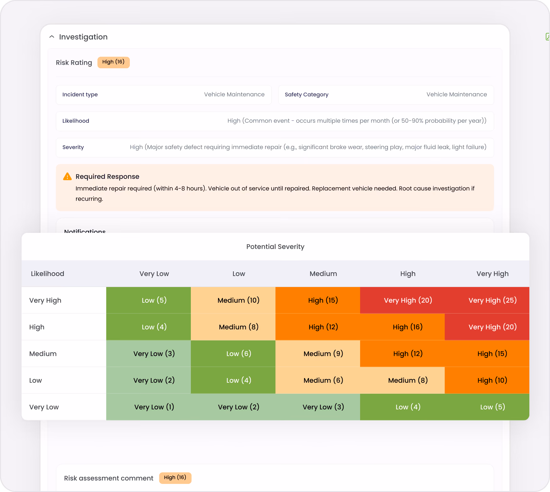
Task: Select the Medium (10) matrix cell
Action: [x=233, y=300]
